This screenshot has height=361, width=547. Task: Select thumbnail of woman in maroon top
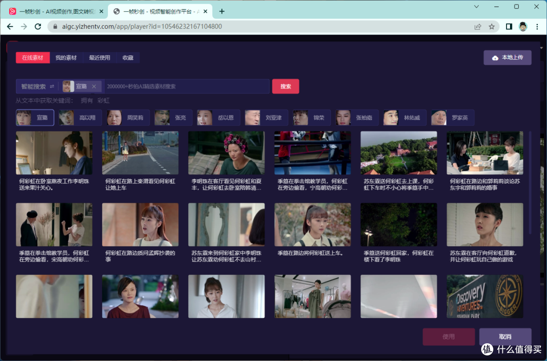click(x=140, y=297)
